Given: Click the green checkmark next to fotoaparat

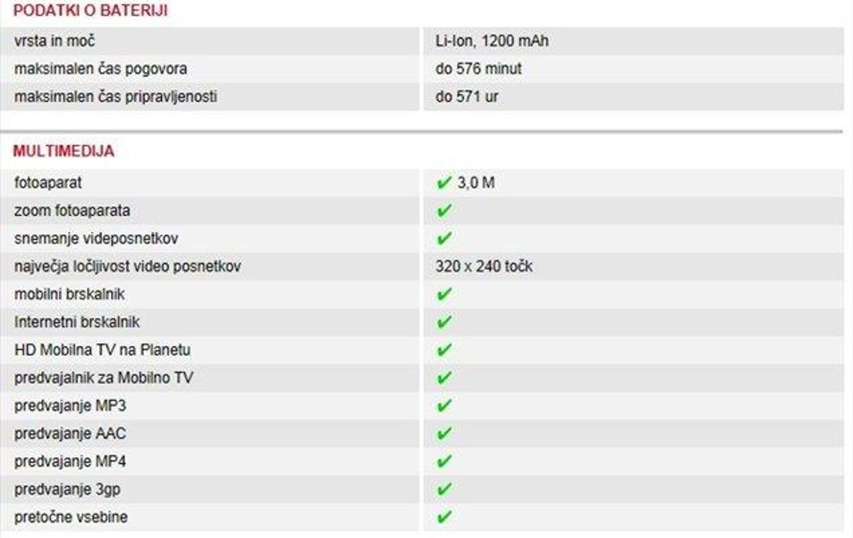Looking at the screenshot, I should pyautogui.click(x=444, y=183).
